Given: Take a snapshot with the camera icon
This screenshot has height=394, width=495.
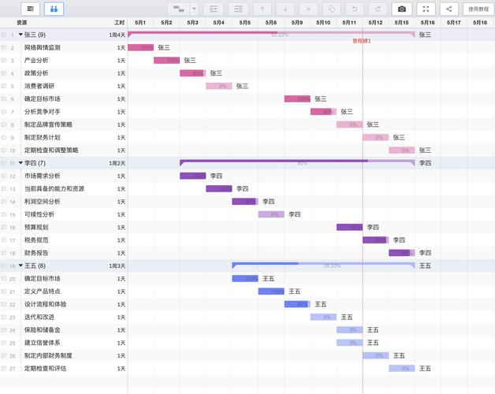Looking at the screenshot, I should click(402, 9).
